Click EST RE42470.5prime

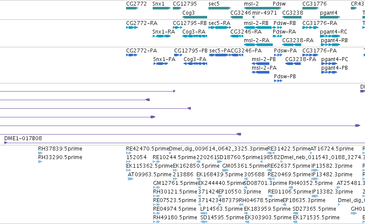click(129, 153)
